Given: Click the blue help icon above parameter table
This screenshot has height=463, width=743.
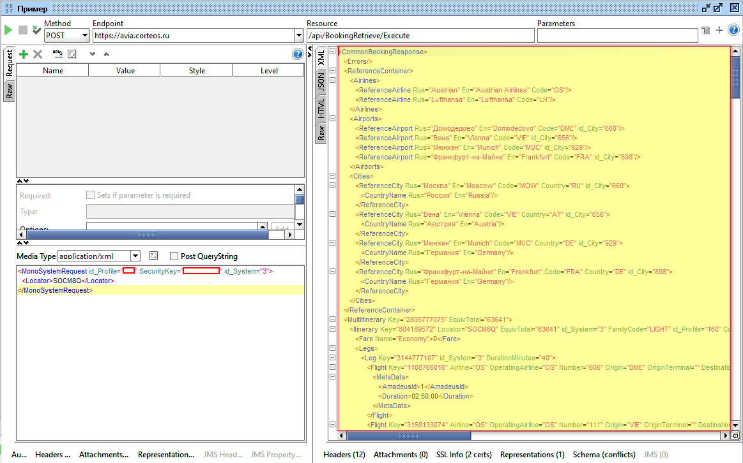Looking at the screenshot, I should click(298, 54).
